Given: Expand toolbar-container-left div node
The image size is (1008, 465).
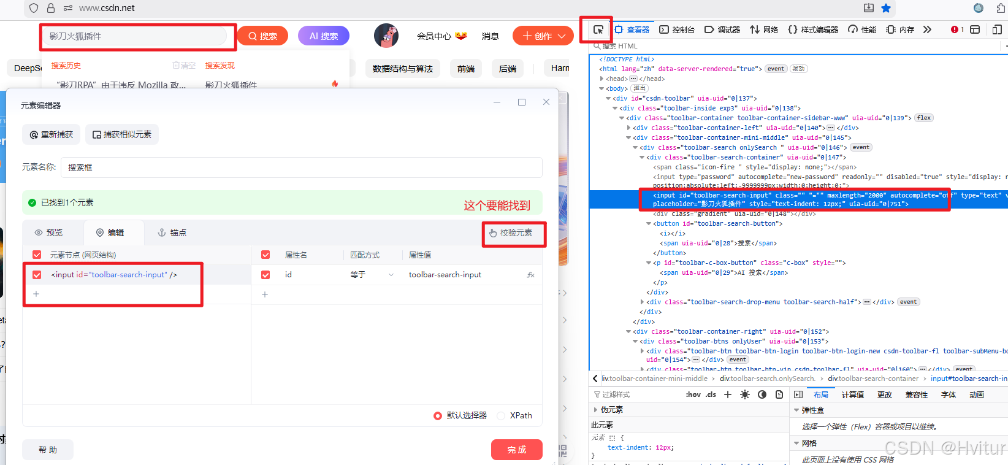Looking at the screenshot, I should coord(628,128).
